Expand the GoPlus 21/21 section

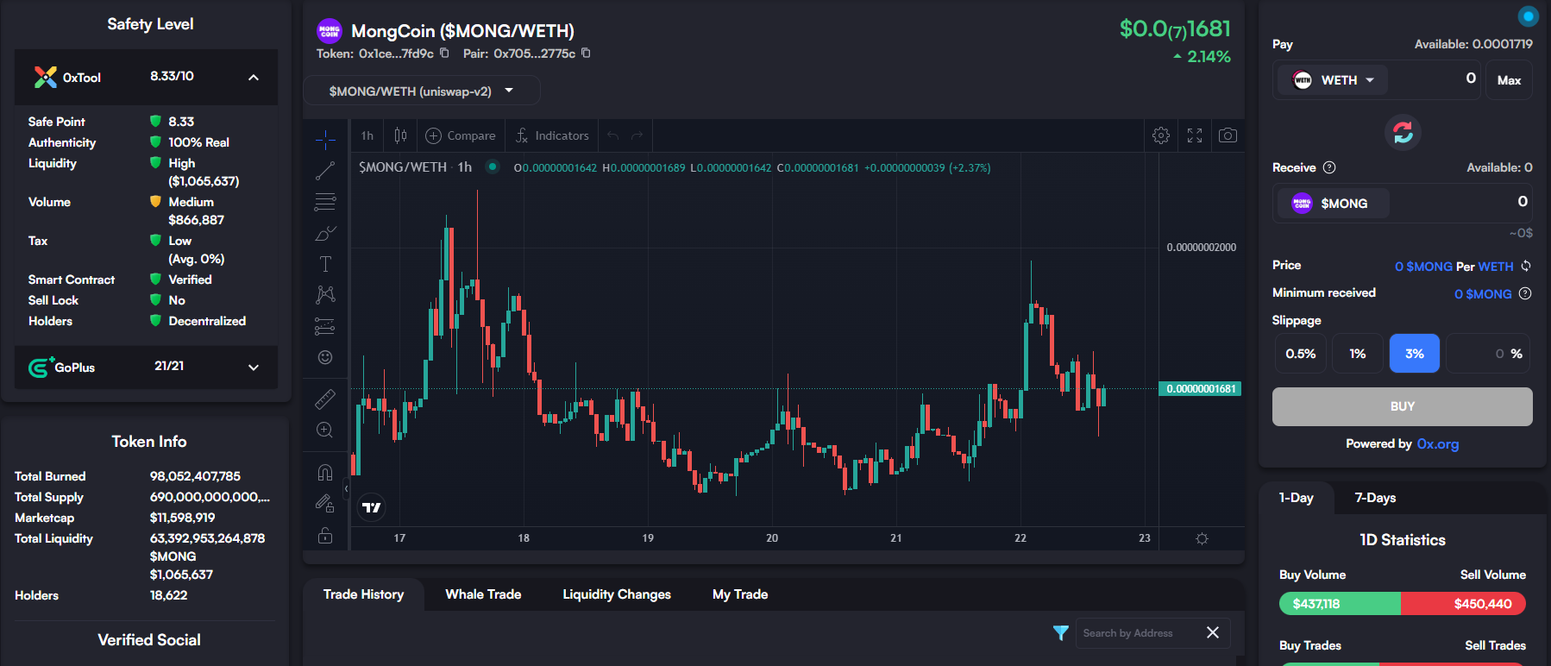click(x=254, y=368)
